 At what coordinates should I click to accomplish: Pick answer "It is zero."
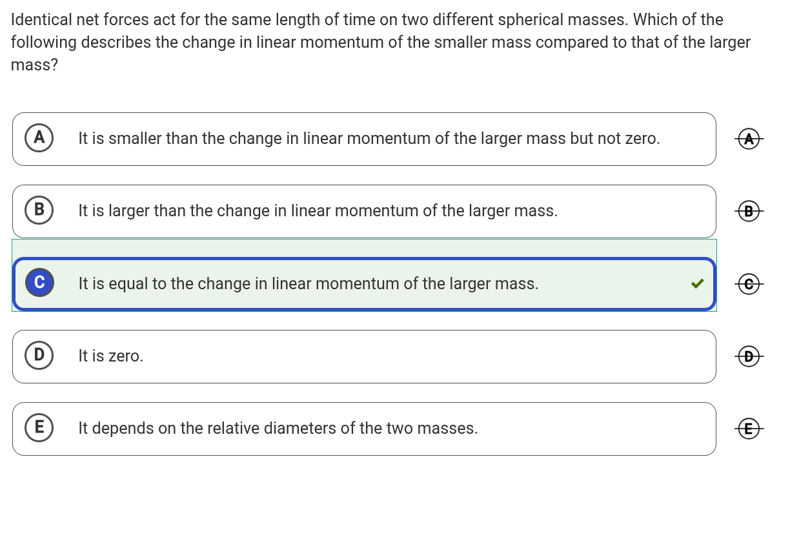[x=111, y=356]
